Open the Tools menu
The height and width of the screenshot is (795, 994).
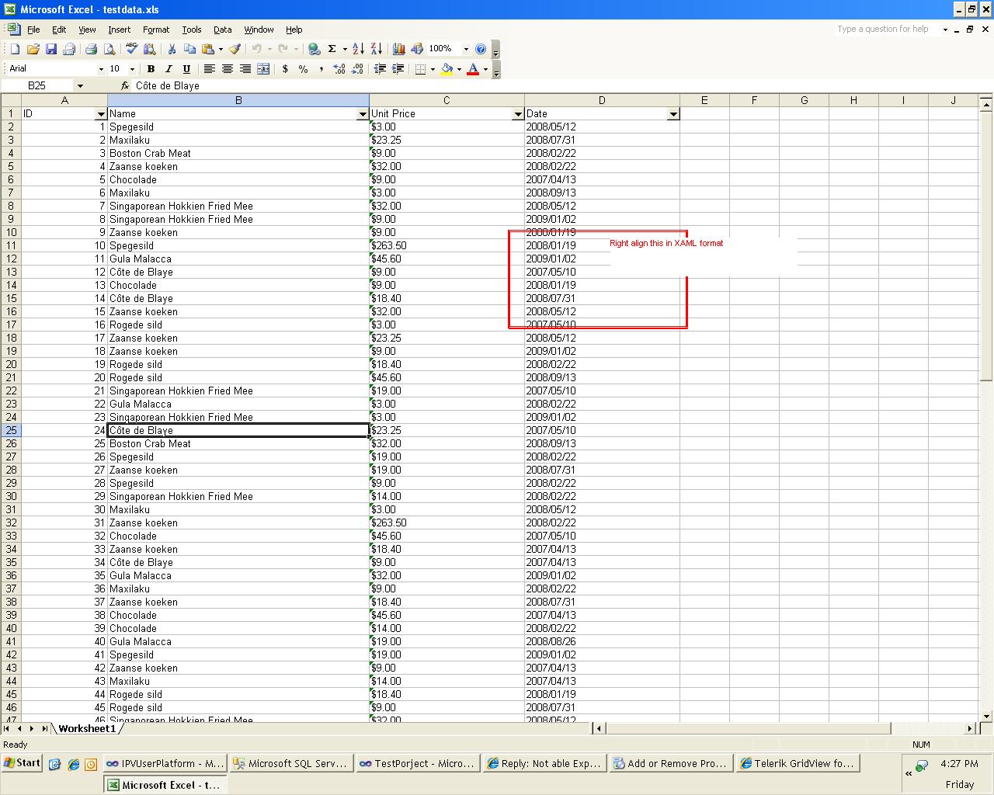192,30
